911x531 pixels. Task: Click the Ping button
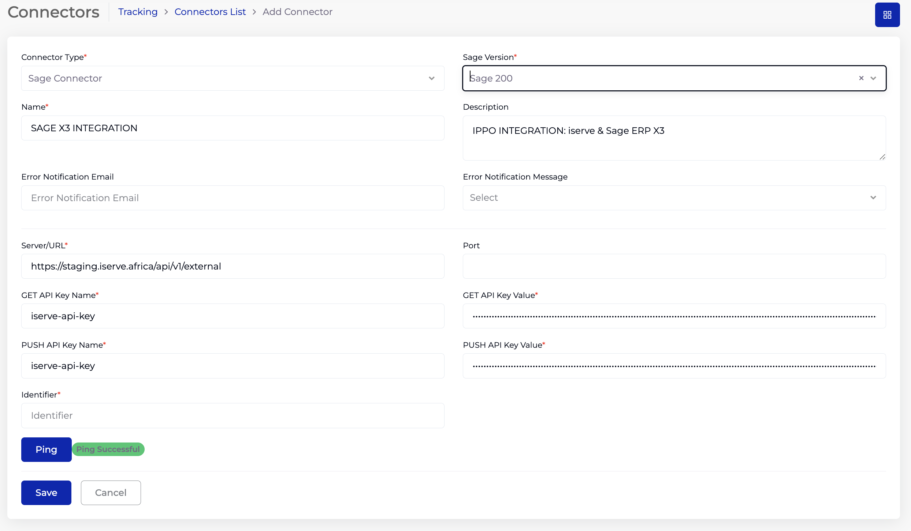pos(46,449)
